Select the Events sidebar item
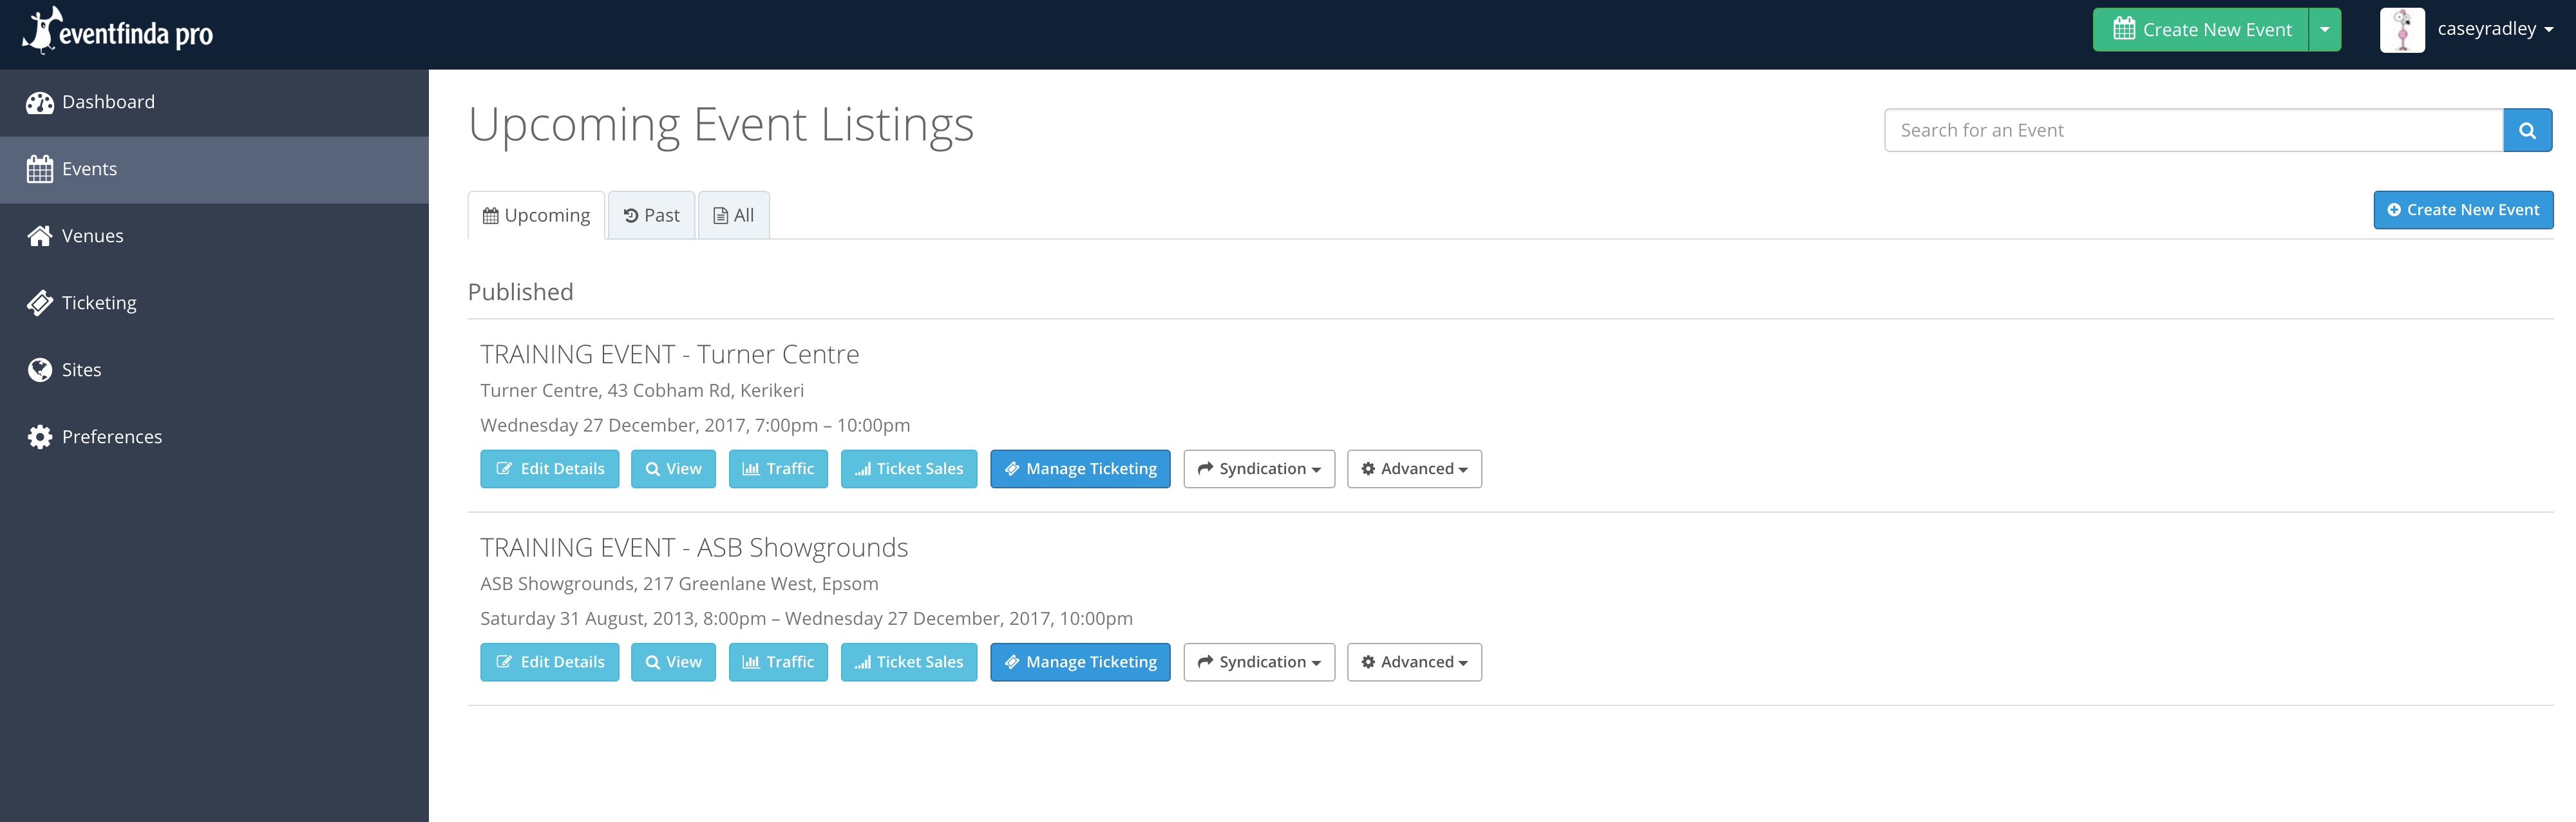The height and width of the screenshot is (822, 2576). click(x=214, y=169)
